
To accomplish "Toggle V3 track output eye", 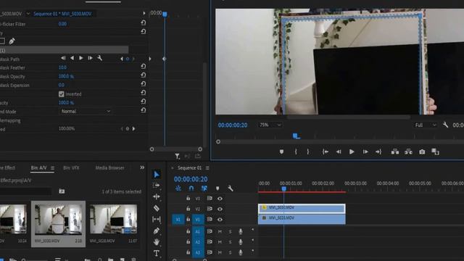I will click(220, 199).
